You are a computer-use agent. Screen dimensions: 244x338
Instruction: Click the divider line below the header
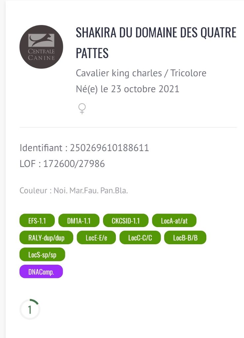pyautogui.click(x=128, y=127)
